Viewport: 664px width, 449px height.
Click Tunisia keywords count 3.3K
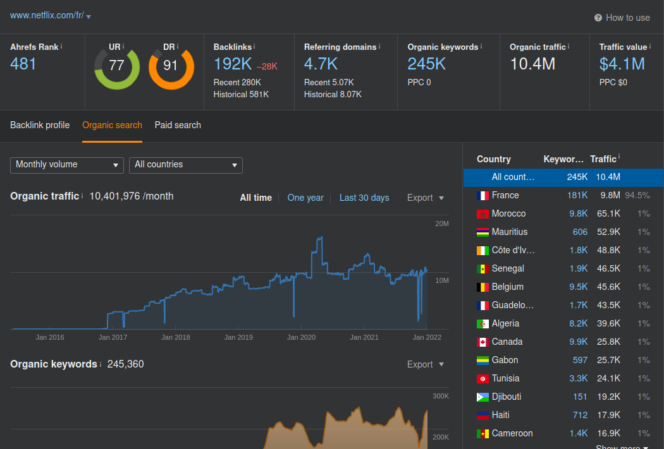coord(578,378)
